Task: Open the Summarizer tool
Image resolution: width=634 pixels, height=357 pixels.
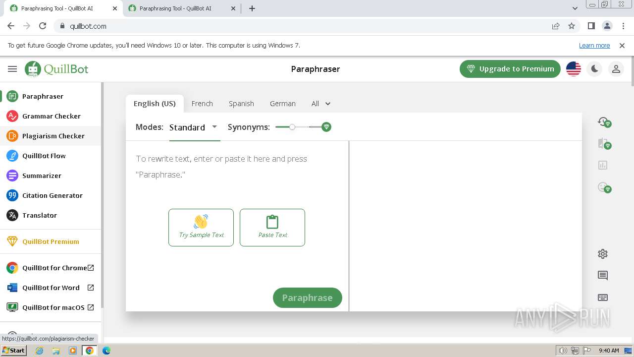Action: point(51,176)
